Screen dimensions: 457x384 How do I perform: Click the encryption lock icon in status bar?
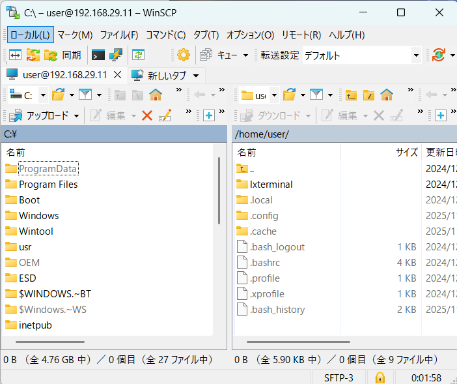(x=380, y=377)
